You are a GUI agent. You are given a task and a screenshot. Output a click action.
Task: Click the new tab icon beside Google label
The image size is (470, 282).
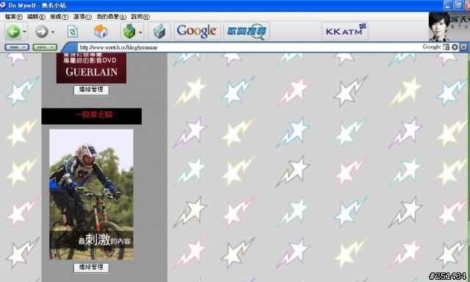[446, 47]
